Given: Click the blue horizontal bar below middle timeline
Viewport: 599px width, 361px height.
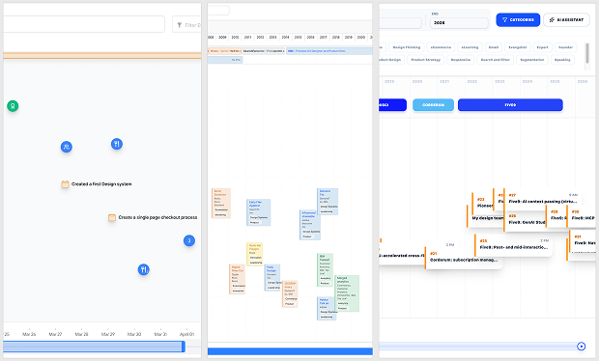Looking at the screenshot, I should point(290,351).
